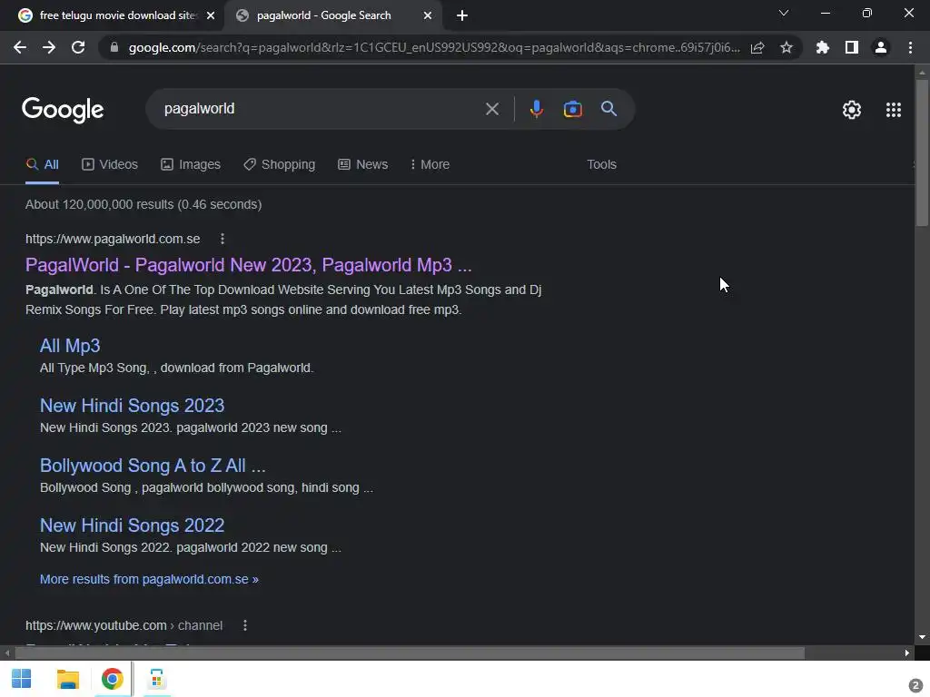Open More results from pagalworld.com.se
This screenshot has height=697, width=930.
(149, 579)
